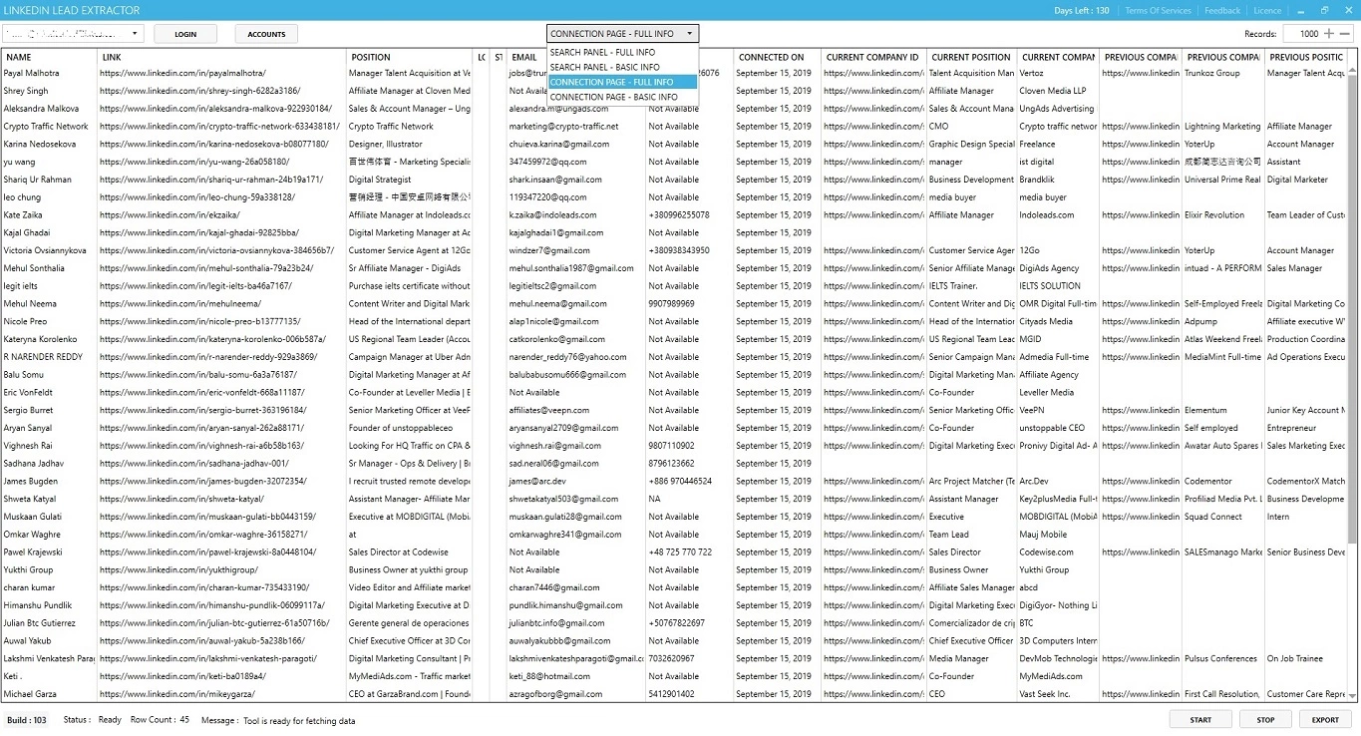
Task: Open the ACCOUNTS button
Action: pos(266,34)
